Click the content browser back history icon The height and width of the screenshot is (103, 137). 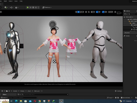(x=2, y=91)
